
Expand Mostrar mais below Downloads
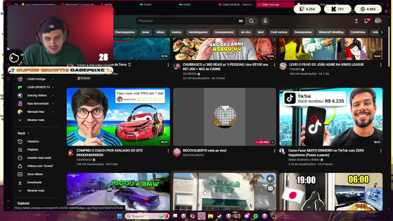tap(36, 191)
